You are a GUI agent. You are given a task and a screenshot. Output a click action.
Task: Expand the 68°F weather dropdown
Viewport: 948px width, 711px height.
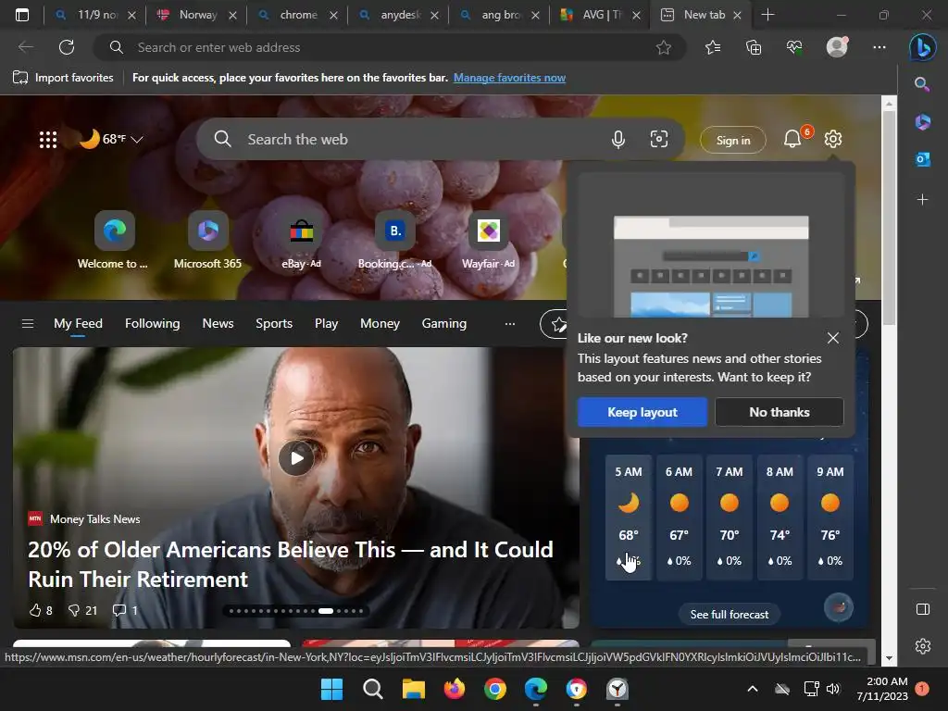pos(137,140)
